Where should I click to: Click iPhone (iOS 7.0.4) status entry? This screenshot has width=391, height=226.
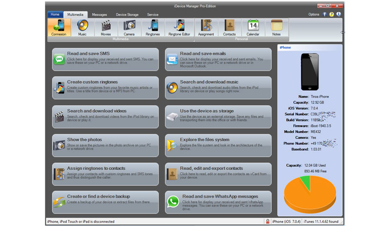286,221
